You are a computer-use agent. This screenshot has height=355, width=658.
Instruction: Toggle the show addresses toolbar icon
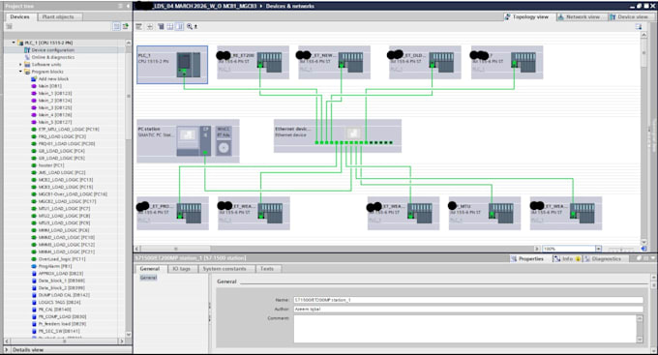[180, 26]
